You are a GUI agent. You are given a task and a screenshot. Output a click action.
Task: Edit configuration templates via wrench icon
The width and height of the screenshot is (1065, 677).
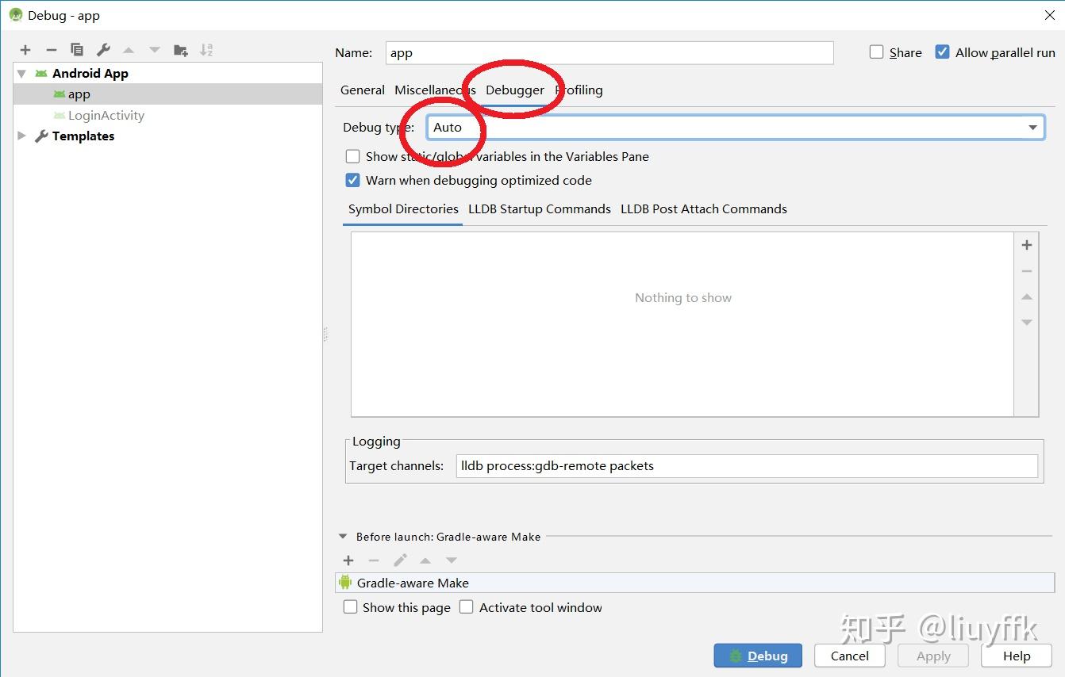(x=102, y=49)
